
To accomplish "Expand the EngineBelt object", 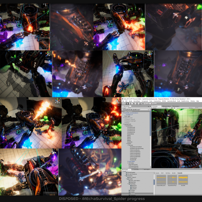I will 128,161.
